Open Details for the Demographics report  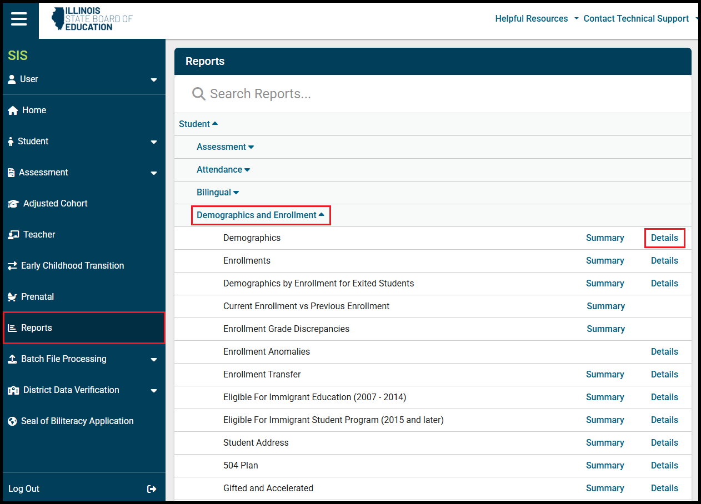pyautogui.click(x=664, y=238)
